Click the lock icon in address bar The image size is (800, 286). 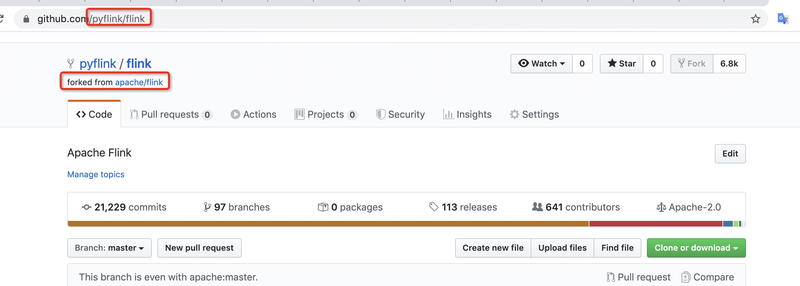pyautogui.click(x=26, y=19)
